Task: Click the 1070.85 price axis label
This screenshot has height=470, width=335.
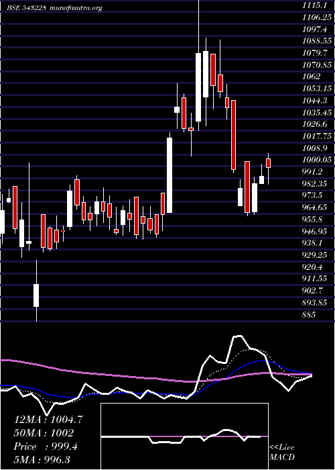Action: [x=317, y=64]
